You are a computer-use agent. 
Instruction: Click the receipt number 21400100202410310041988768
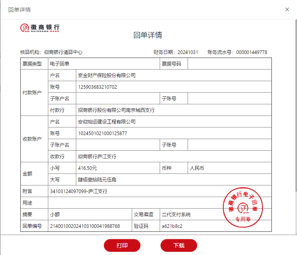click(85, 226)
